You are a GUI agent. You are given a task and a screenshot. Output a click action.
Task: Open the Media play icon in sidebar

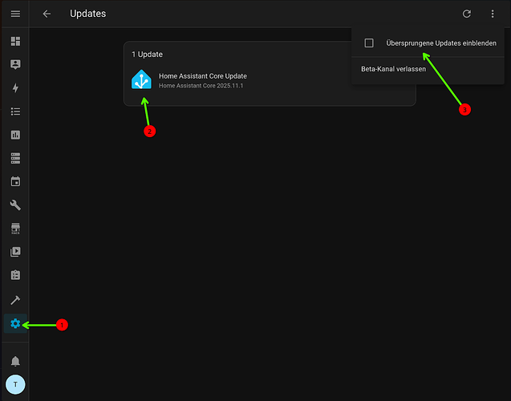(x=15, y=252)
